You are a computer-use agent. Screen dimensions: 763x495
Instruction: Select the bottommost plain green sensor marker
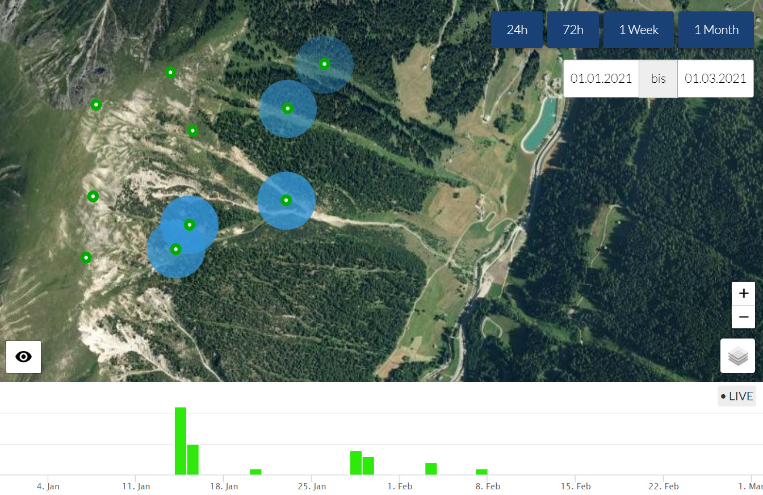[x=86, y=257]
